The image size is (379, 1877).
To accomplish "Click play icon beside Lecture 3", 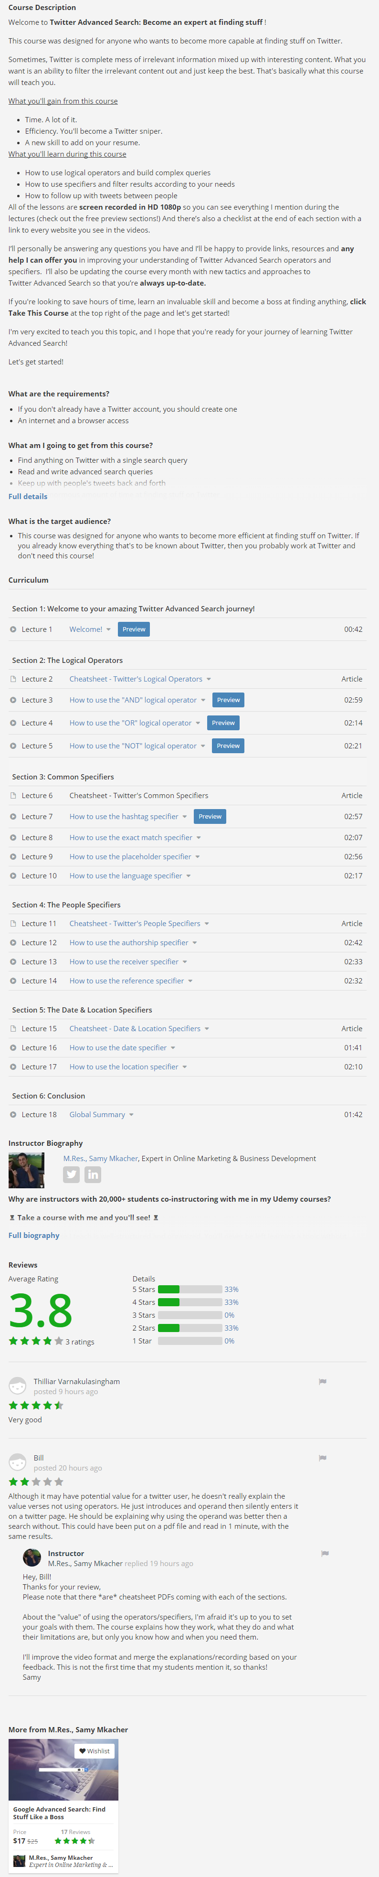I will click(13, 700).
